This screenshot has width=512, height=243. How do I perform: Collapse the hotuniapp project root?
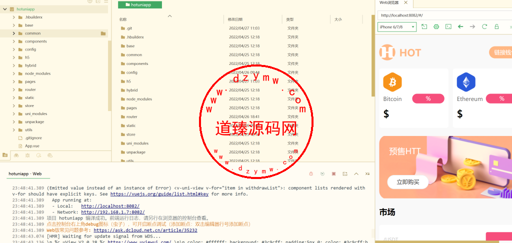point(5,9)
